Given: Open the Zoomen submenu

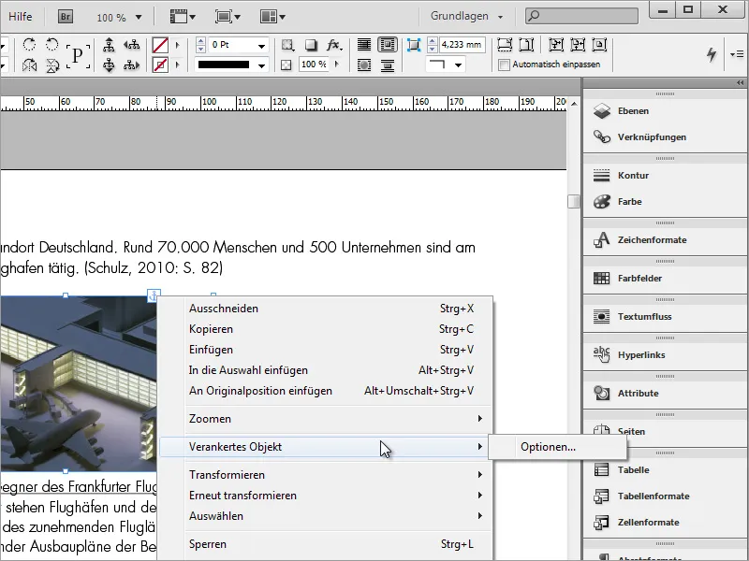Looking at the screenshot, I should coord(326,419).
